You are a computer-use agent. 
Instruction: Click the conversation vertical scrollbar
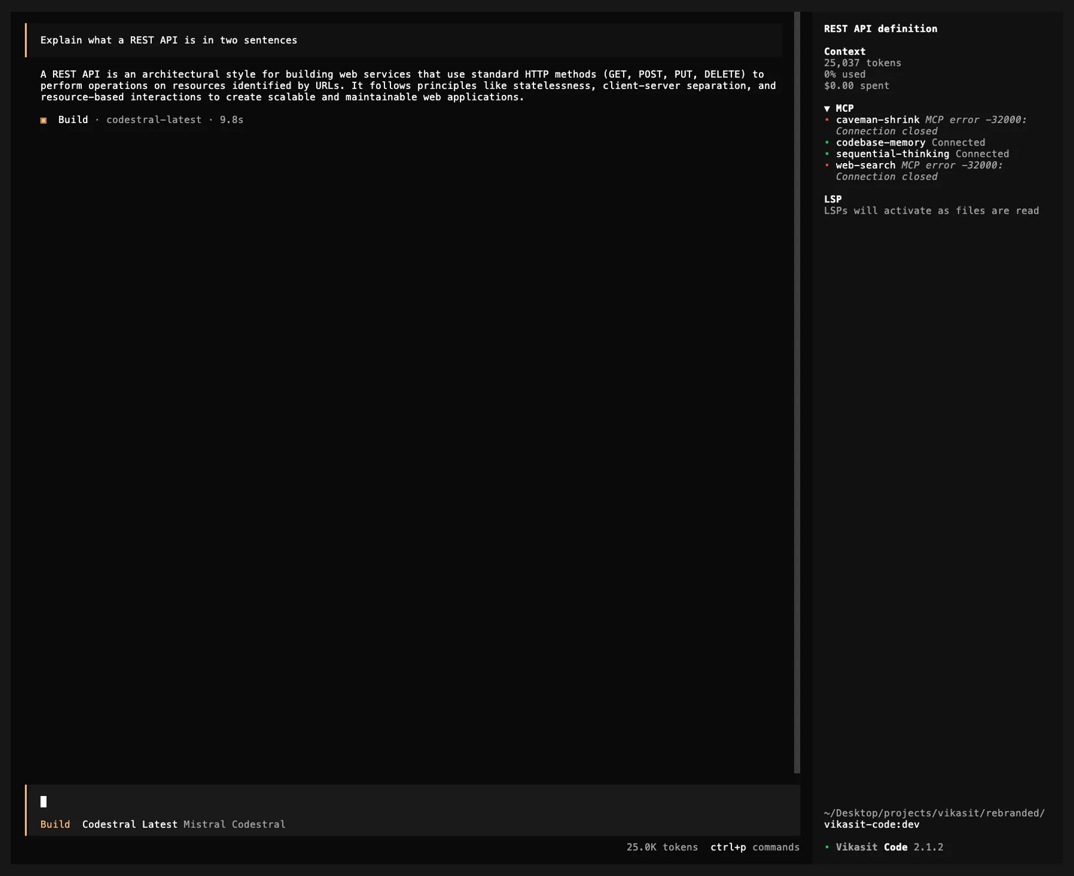797,392
